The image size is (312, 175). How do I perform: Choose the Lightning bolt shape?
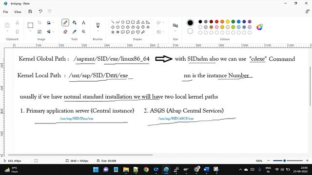[x=143, y=32]
